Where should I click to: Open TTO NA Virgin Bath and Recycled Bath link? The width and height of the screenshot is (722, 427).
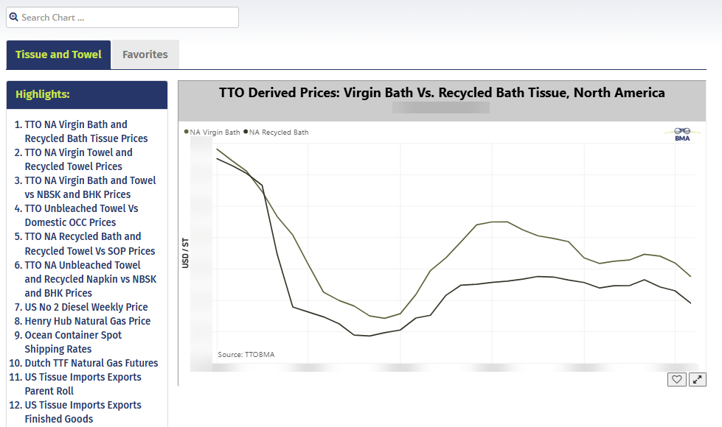[x=86, y=131]
